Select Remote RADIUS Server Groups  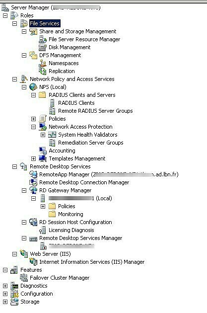pos(95,111)
